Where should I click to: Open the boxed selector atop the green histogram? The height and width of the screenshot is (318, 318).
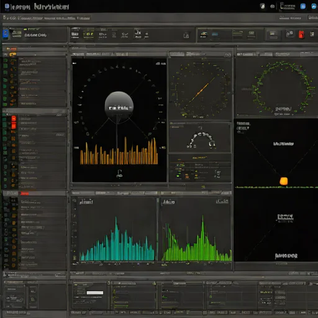tap(222, 201)
